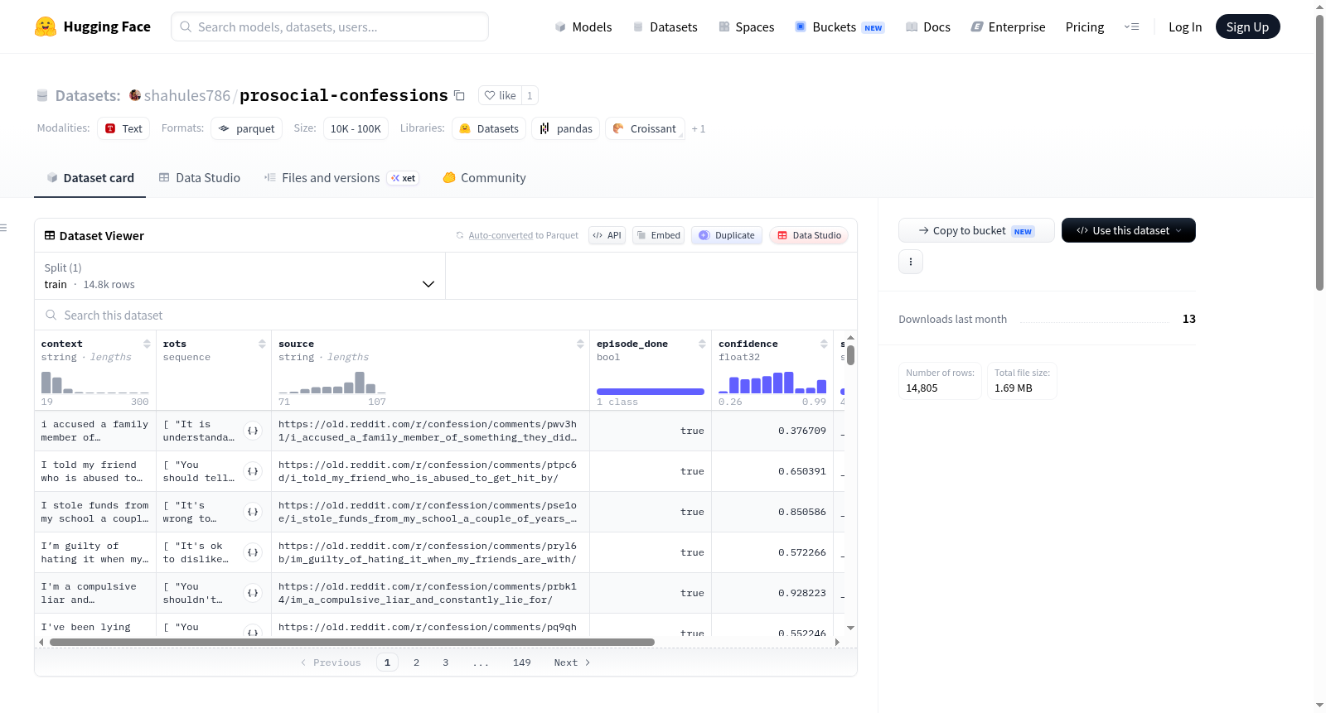The image size is (1326, 713).
Task: Click search magnifier in dataset search
Action: pyautogui.click(x=51, y=315)
